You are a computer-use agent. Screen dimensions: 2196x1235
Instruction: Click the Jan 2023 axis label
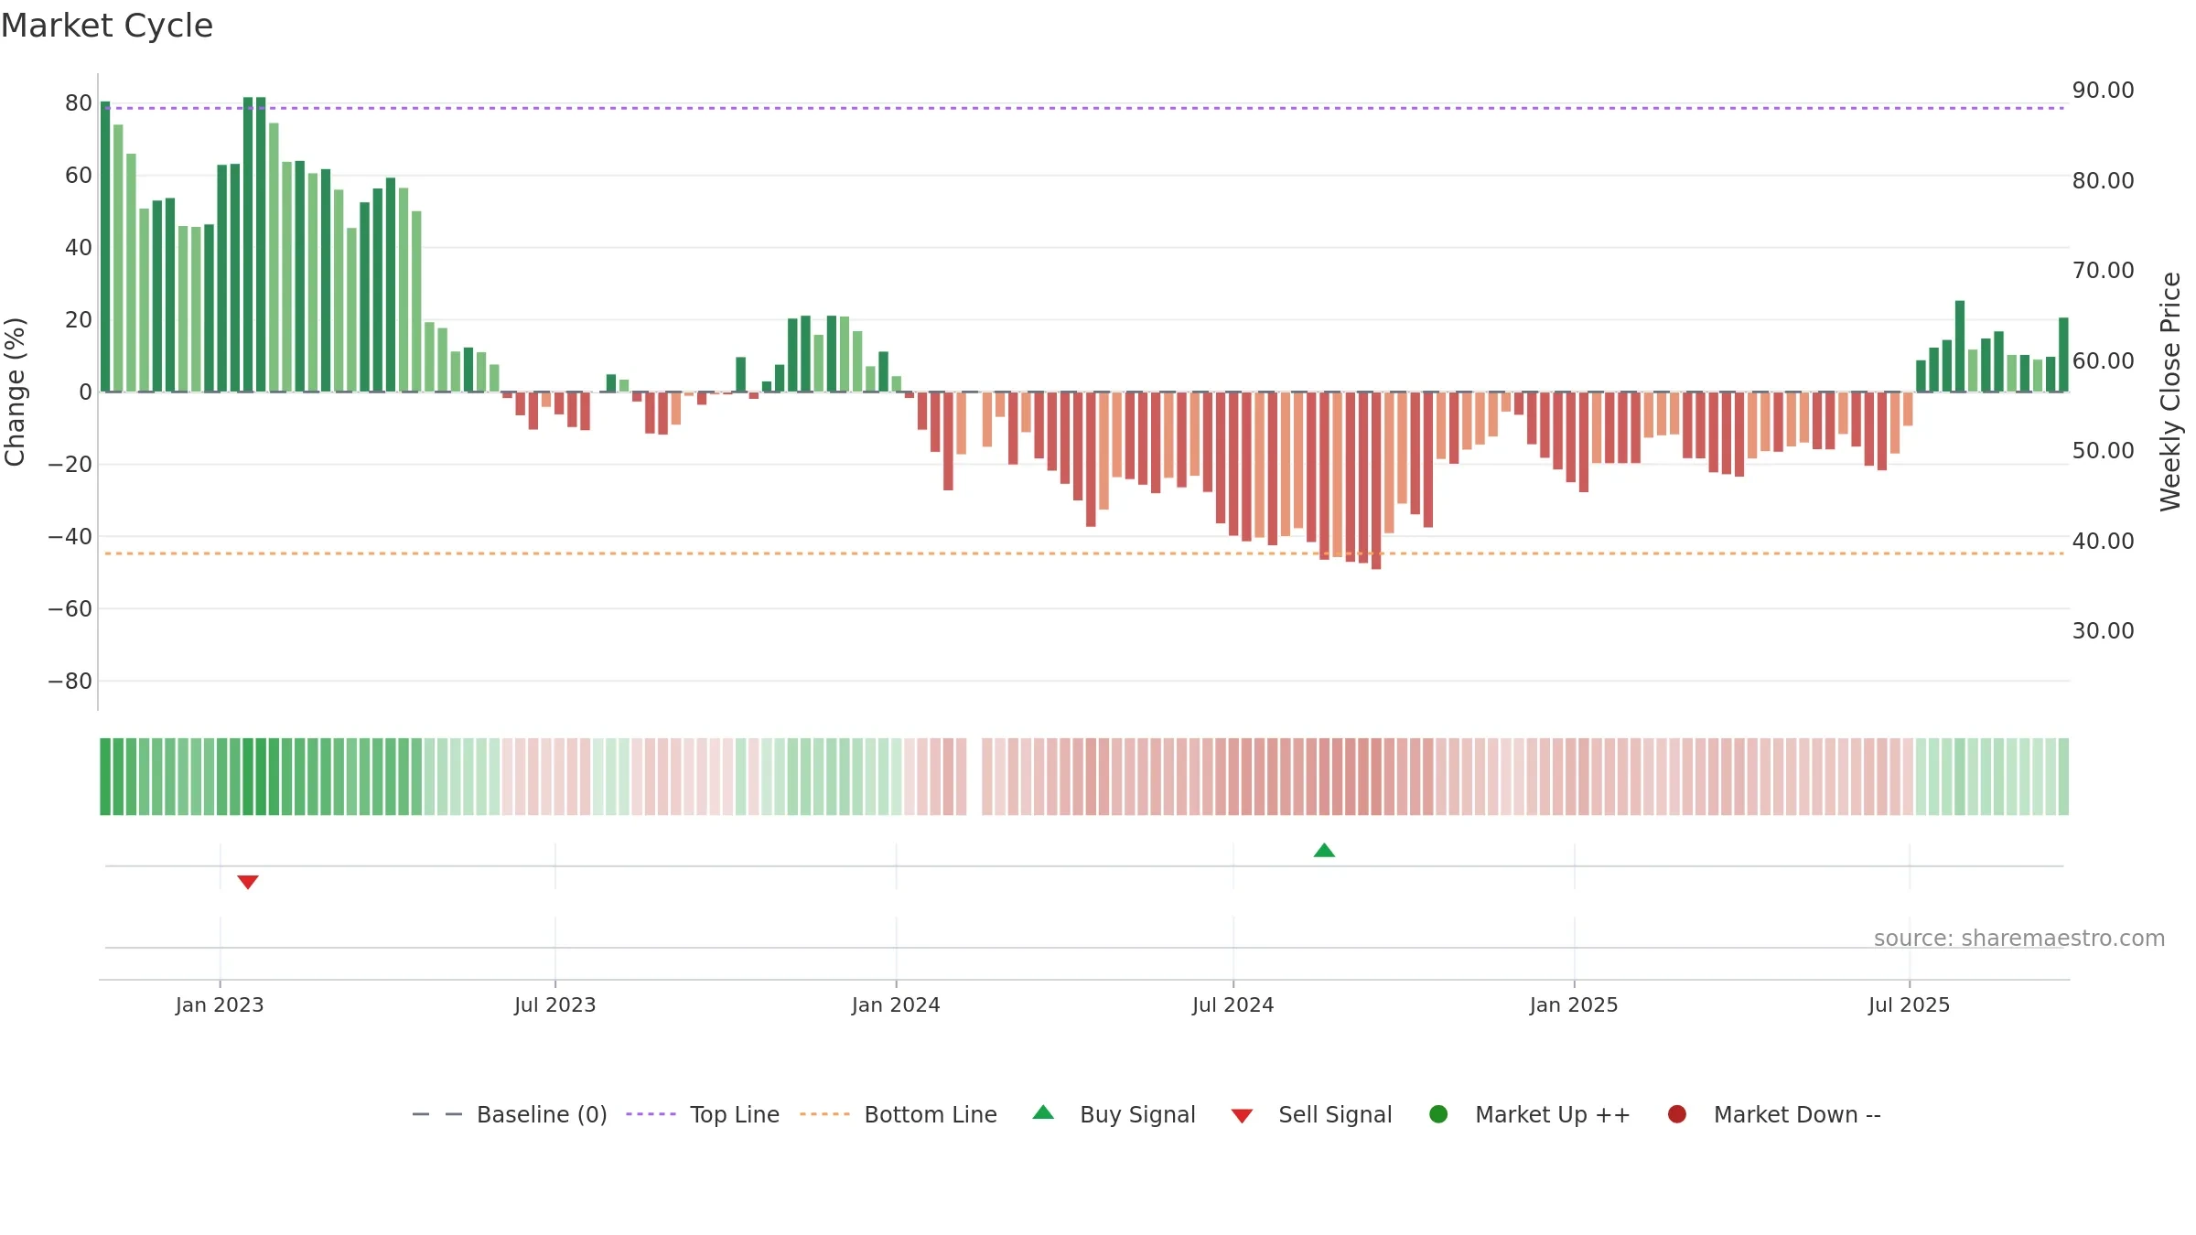[x=220, y=1005]
